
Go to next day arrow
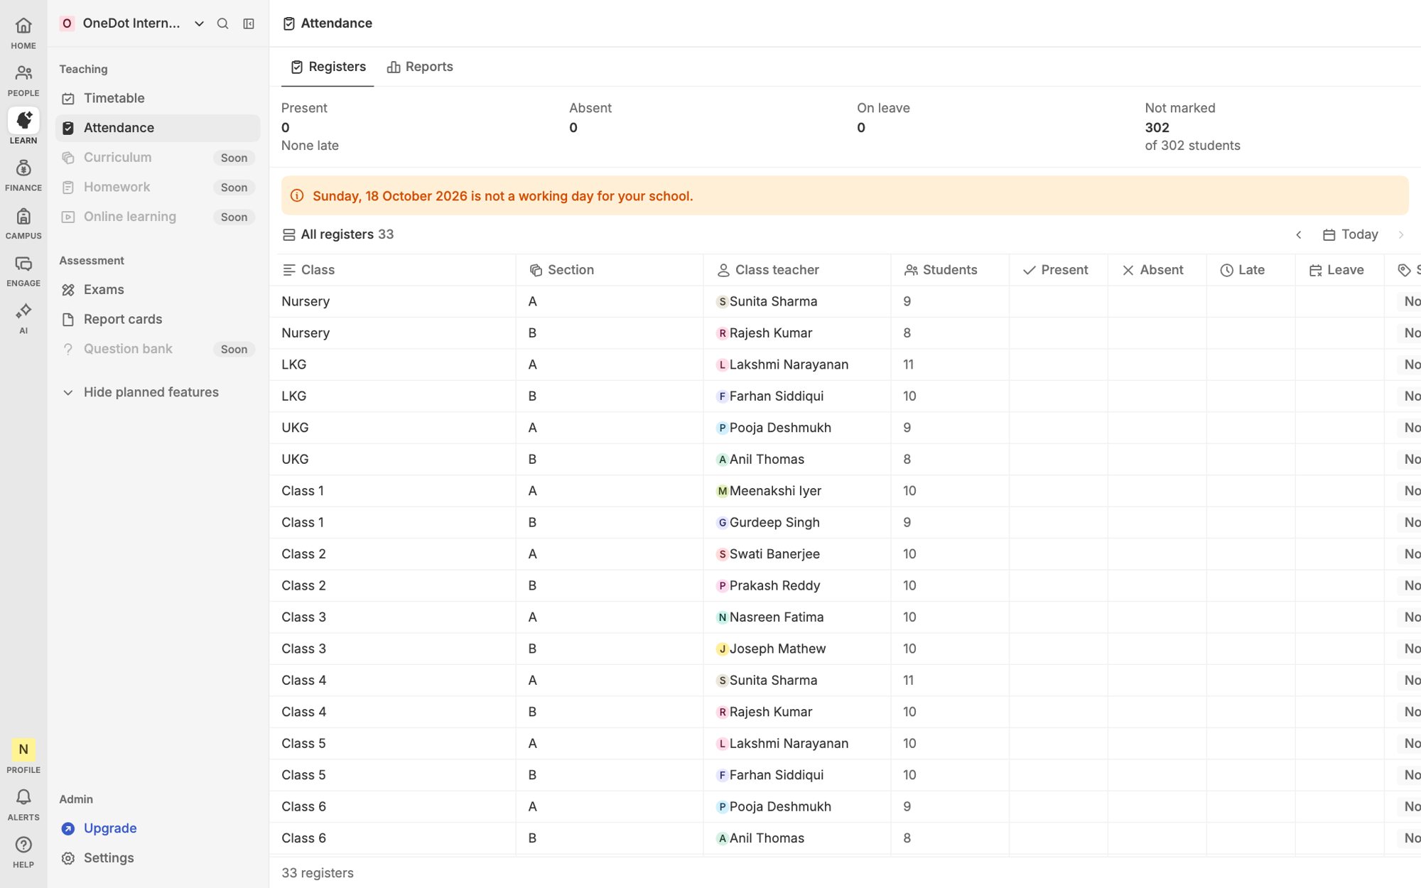(x=1401, y=234)
